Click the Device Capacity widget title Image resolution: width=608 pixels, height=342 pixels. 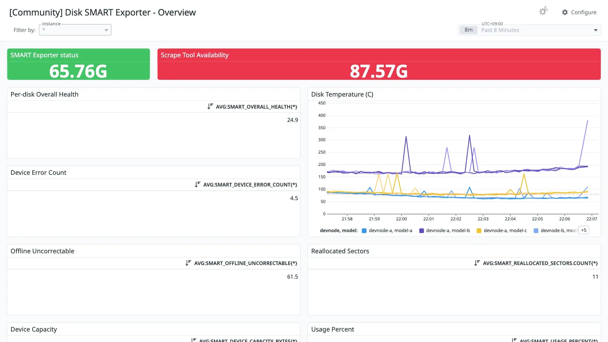pos(34,329)
